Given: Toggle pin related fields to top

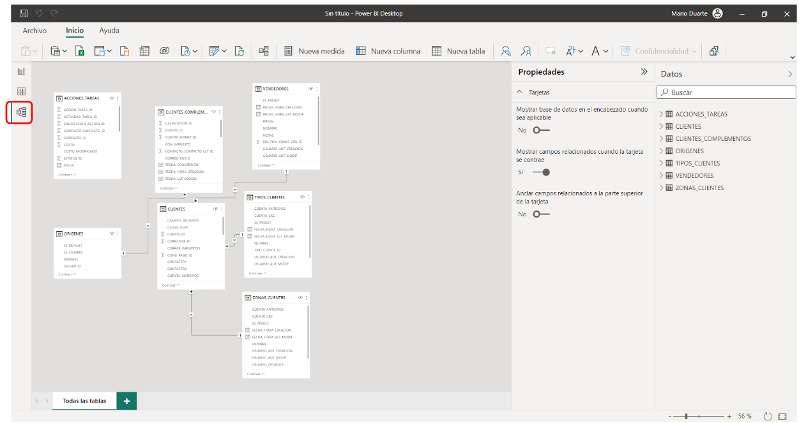Looking at the screenshot, I should 541,214.
